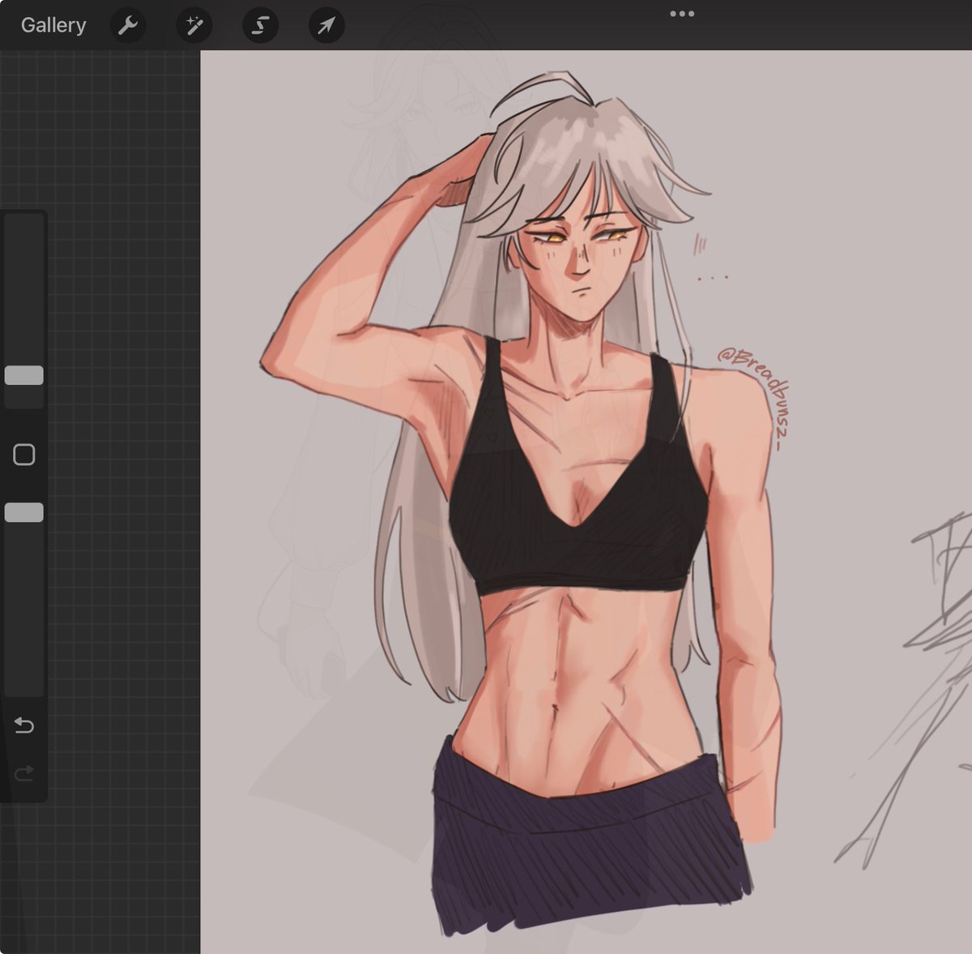The width and height of the screenshot is (972, 954).
Task: Tap the three-dot multitasking menu
Action: pos(682,14)
